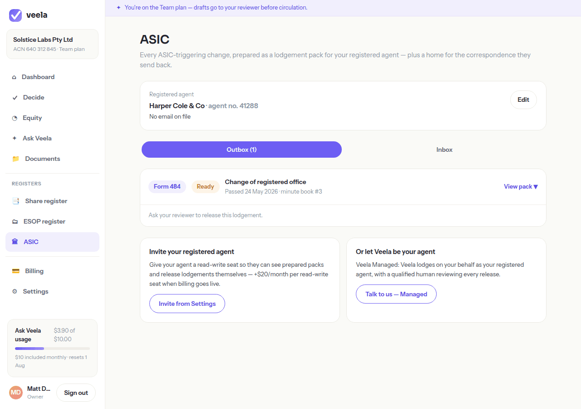Click the $10 included monthly resets note
581x409 pixels.
(51, 361)
